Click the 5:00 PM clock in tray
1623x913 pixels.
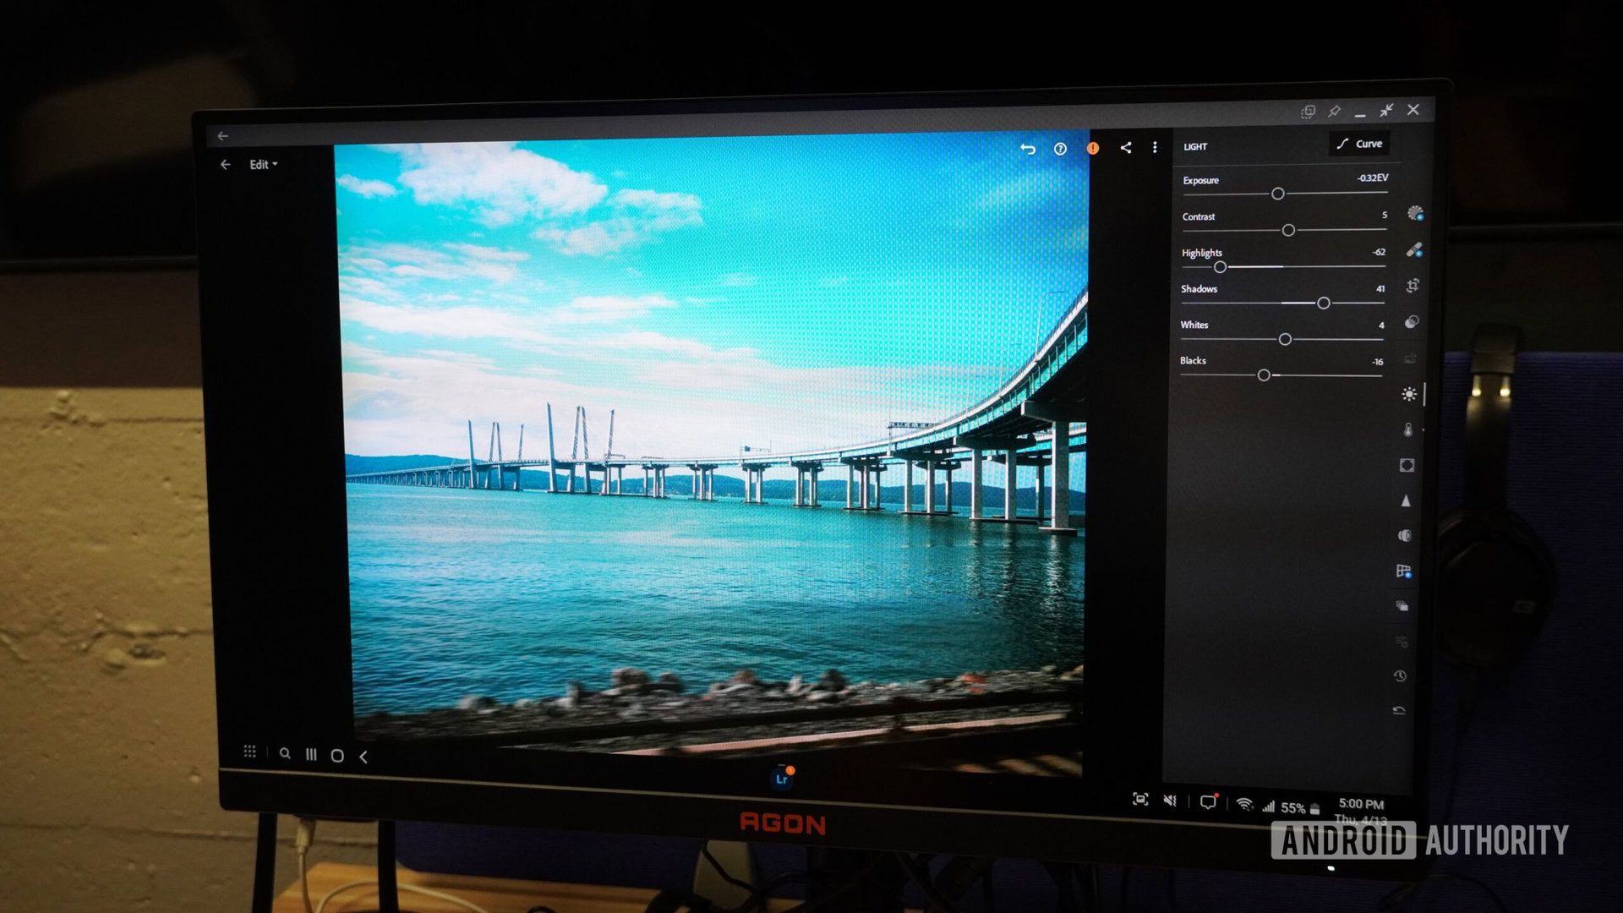pyautogui.click(x=1361, y=804)
